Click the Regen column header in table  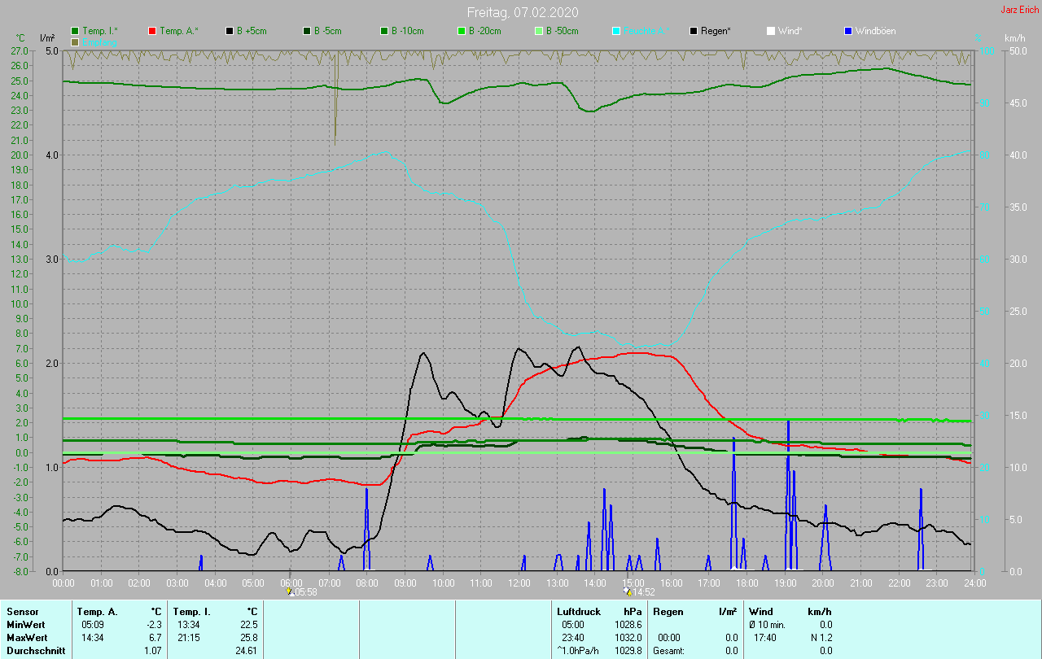668,611
